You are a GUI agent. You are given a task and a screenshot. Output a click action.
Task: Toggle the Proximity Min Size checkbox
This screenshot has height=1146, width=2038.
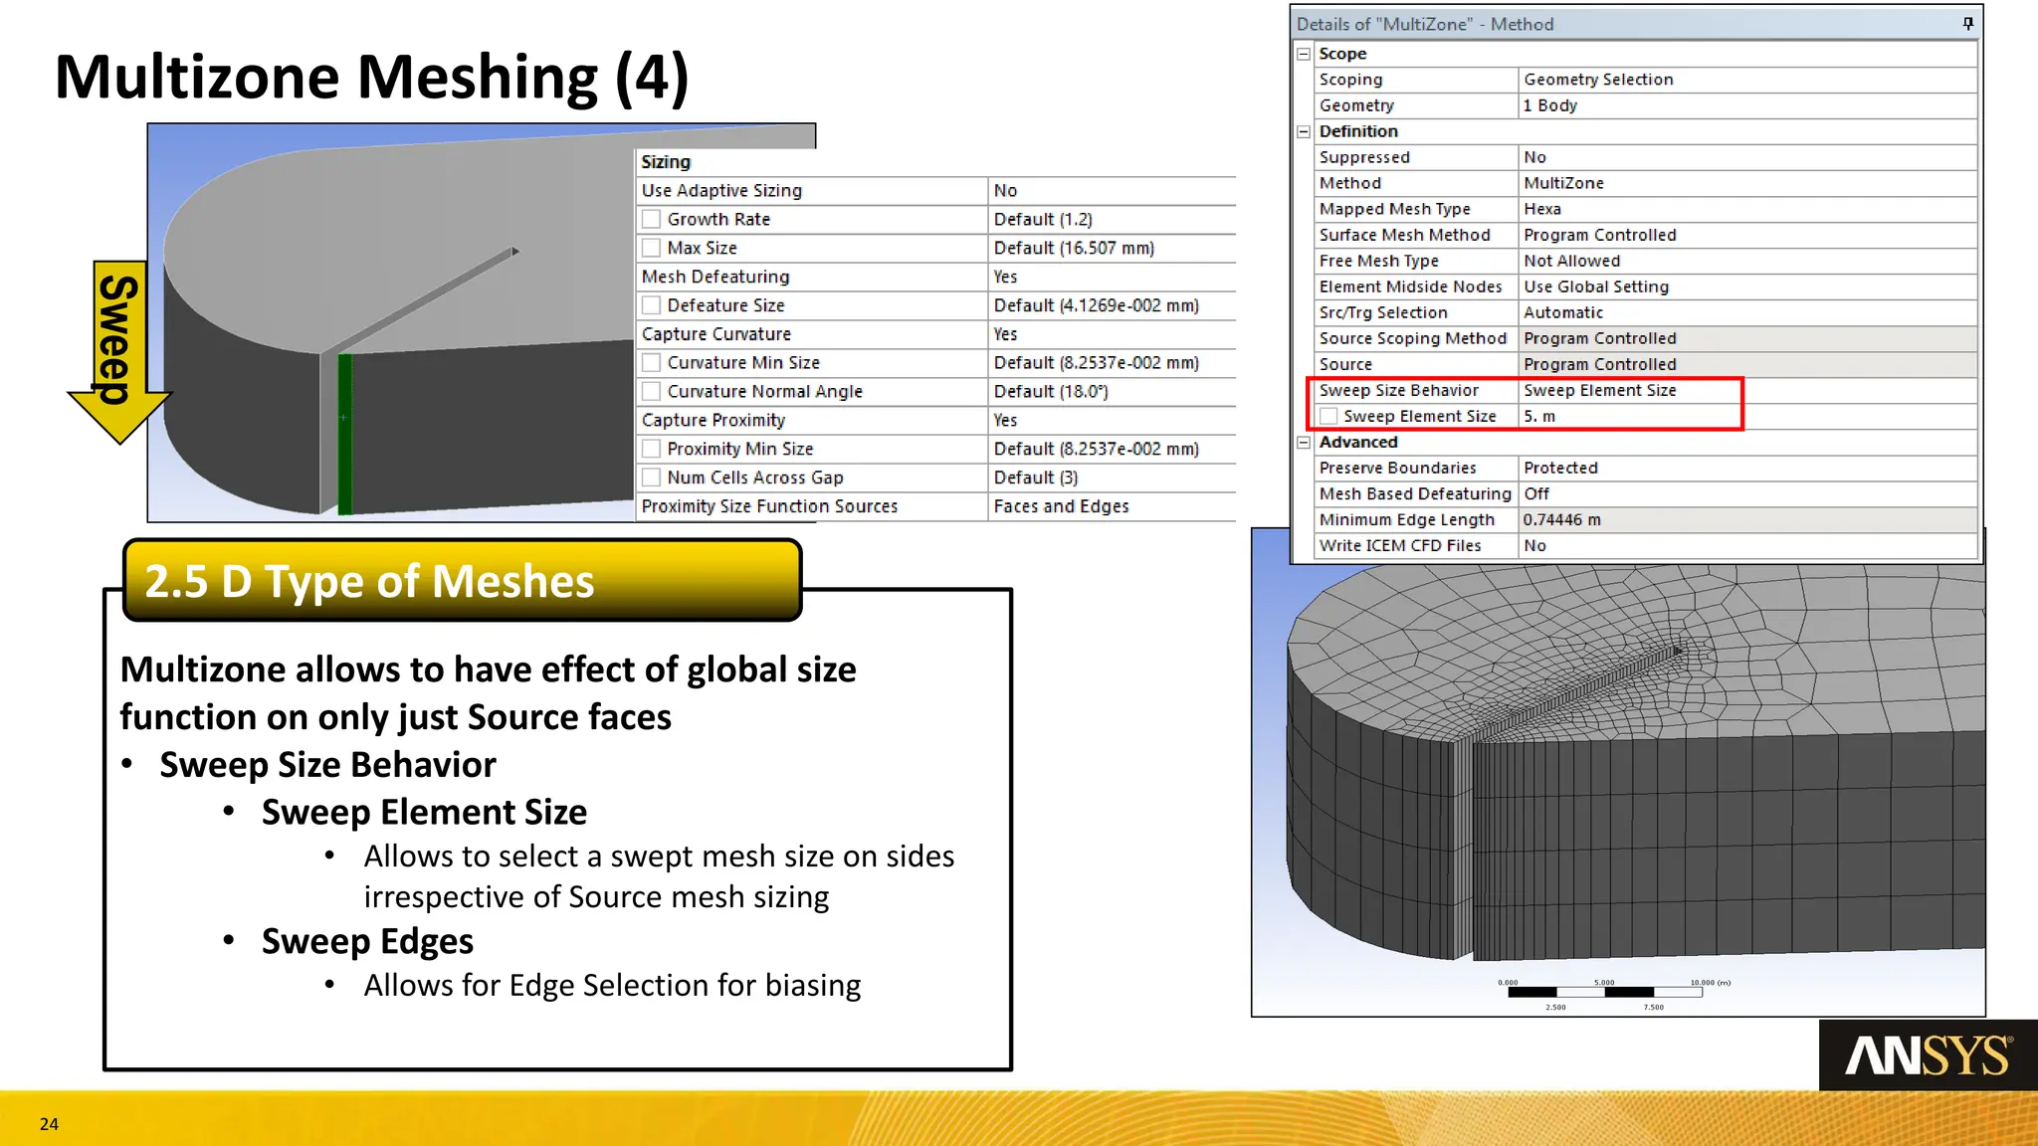tap(651, 450)
